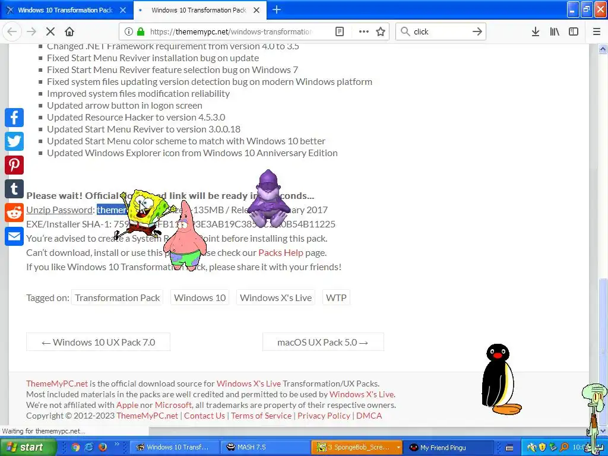Select the second Windows 10 Transformation Pack tab
The height and width of the screenshot is (456, 608).
[x=198, y=10]
